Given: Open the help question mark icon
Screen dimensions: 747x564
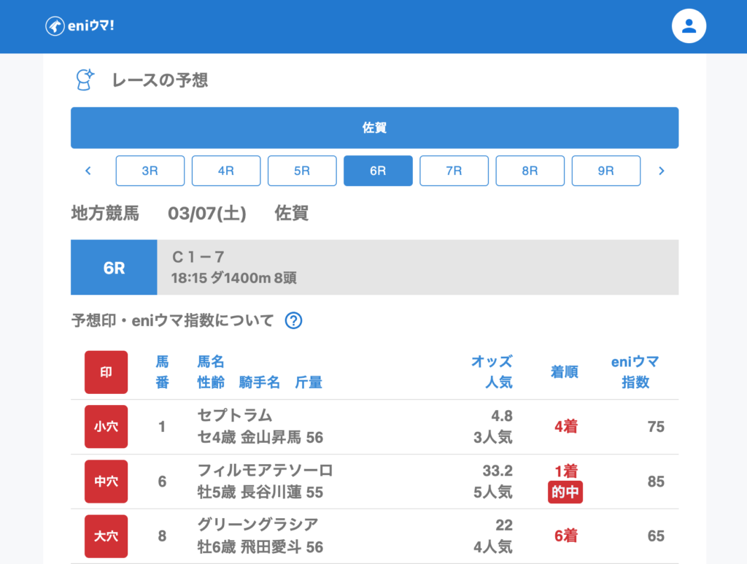Looking at the screenshot, I should (x=293, y=320).
